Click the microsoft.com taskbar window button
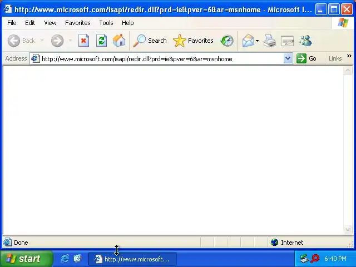The height and width of the screenshot is (267, 356). [132, 259]
